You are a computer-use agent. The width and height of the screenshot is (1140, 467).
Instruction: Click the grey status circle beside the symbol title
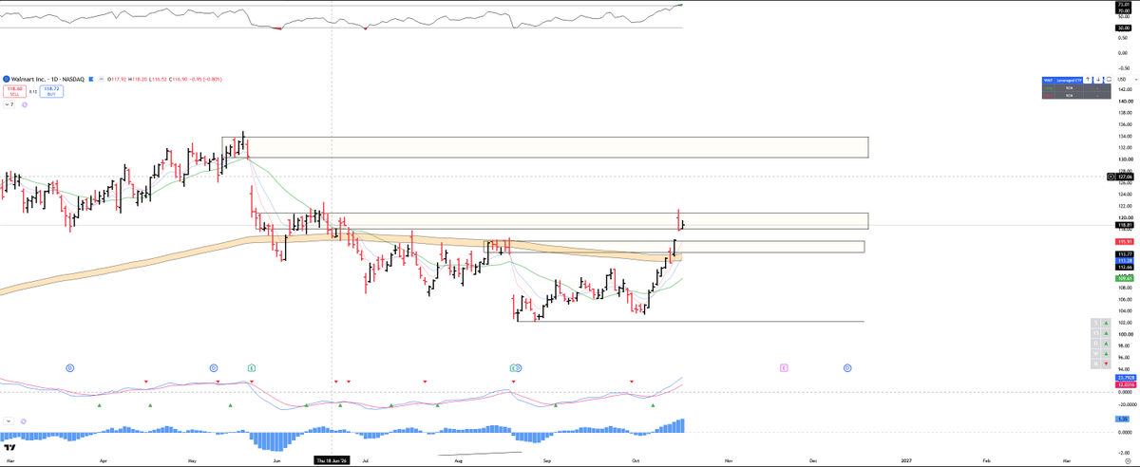point(102,79)
